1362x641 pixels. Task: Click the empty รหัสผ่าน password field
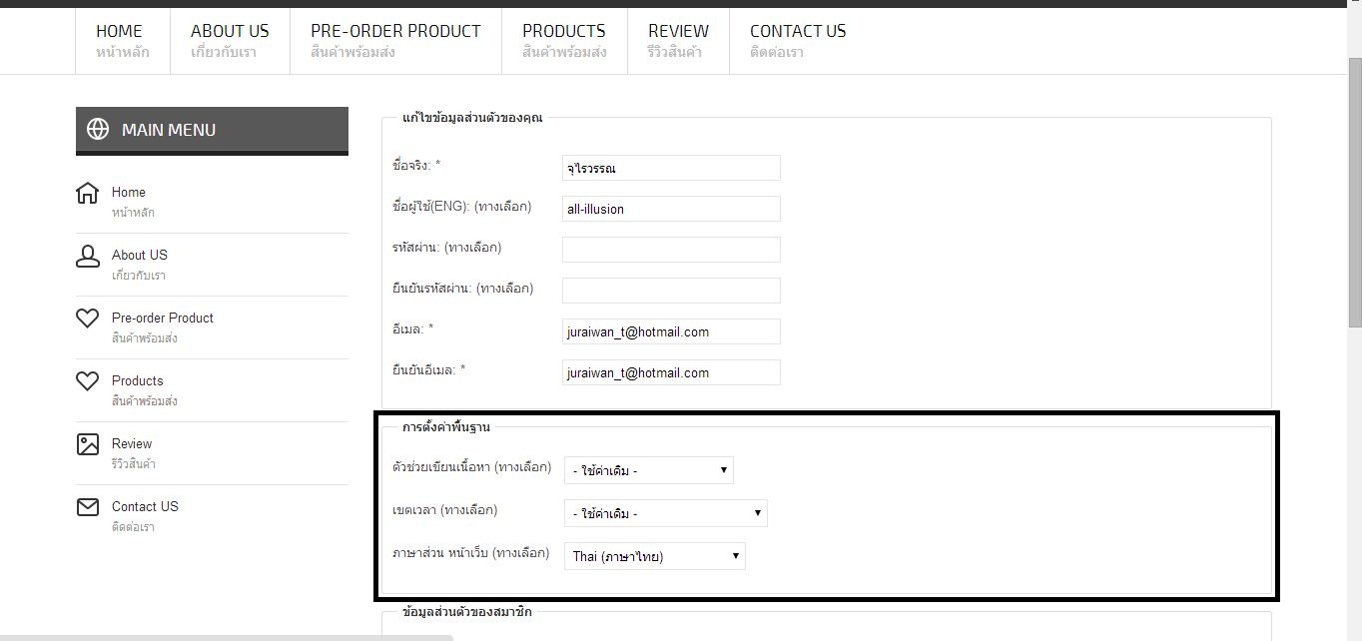click(671, 250)
